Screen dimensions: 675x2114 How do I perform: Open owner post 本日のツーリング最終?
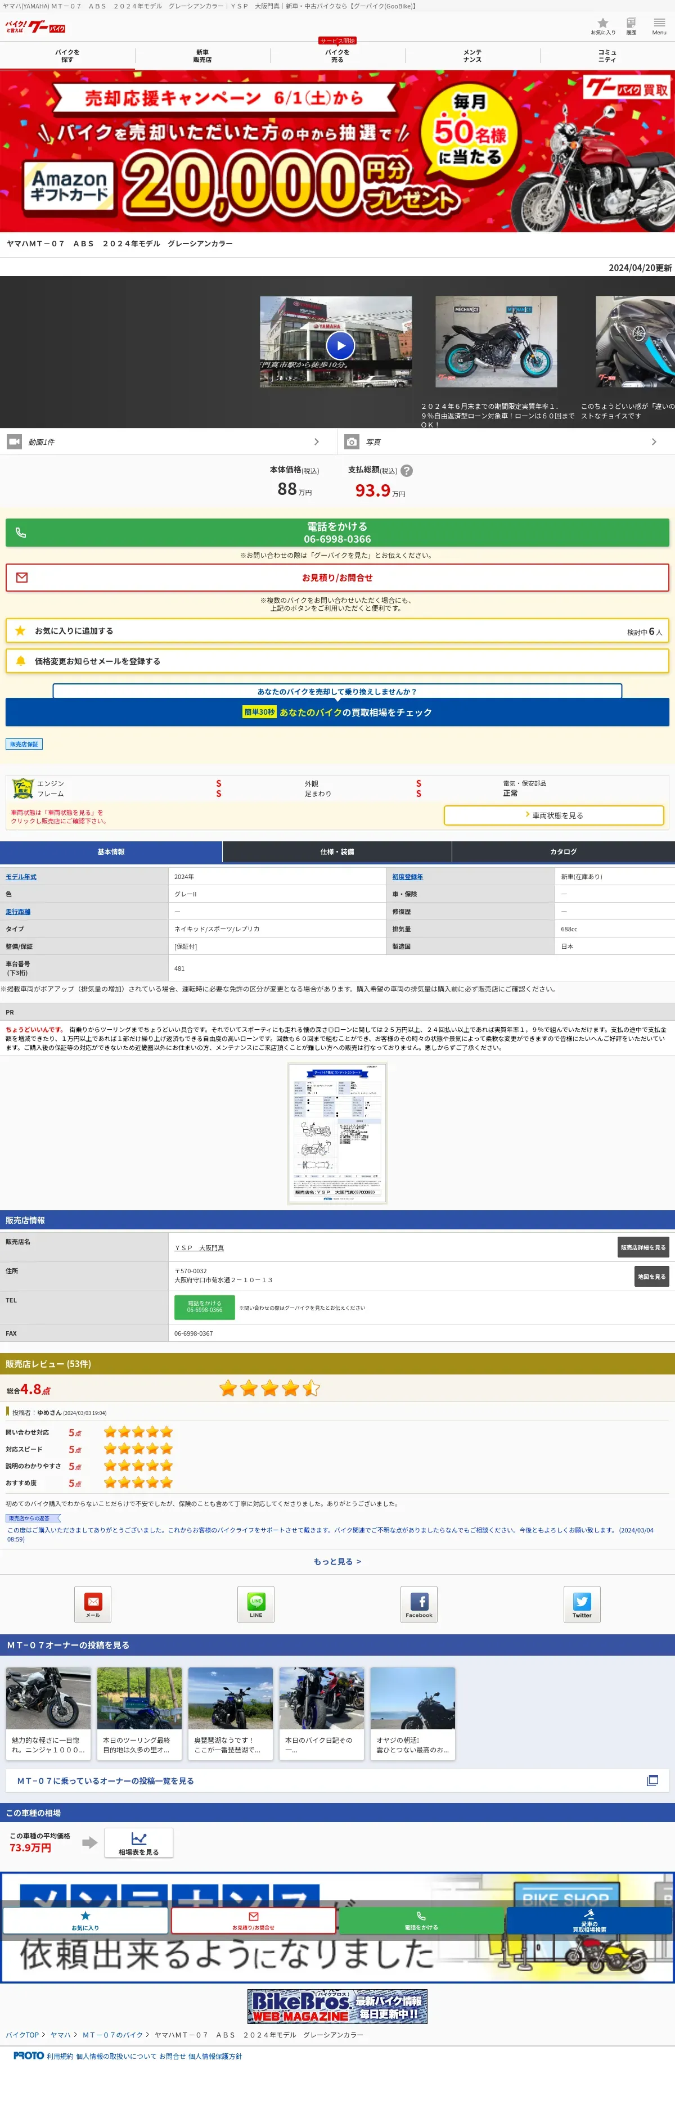point(139,1712)
